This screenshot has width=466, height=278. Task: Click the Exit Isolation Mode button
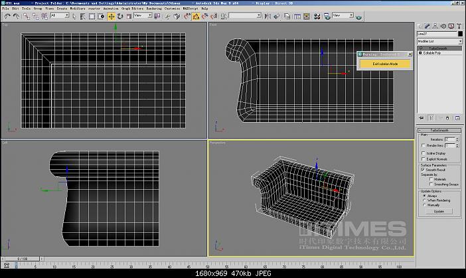tap(385, 64)
